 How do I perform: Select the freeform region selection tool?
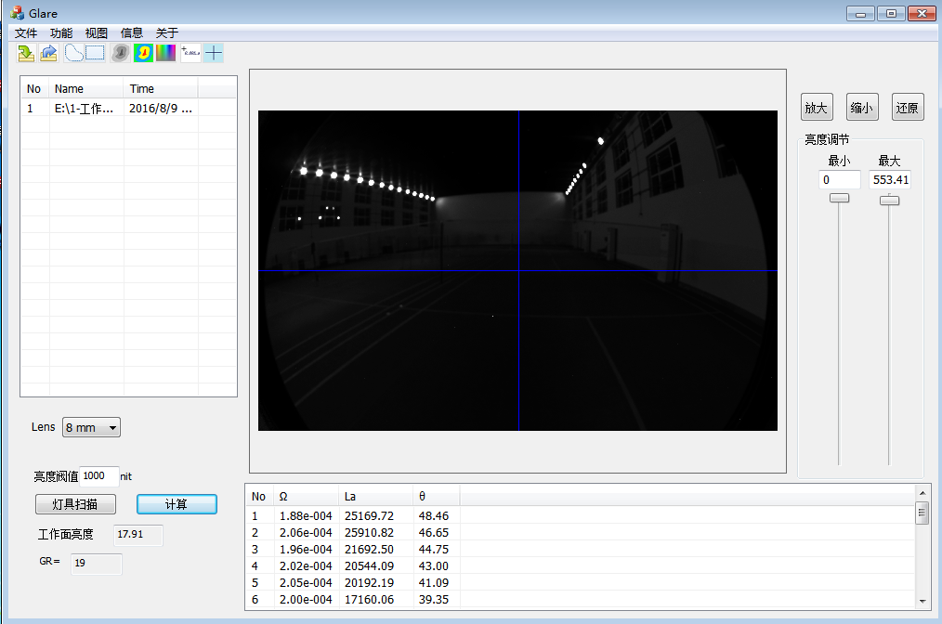pyautogui.click(x=73, y=53)
